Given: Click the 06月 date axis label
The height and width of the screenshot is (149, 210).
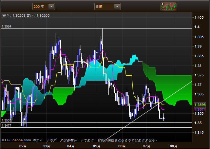Looking at the screenshot, I should click(x=122, y=146).
